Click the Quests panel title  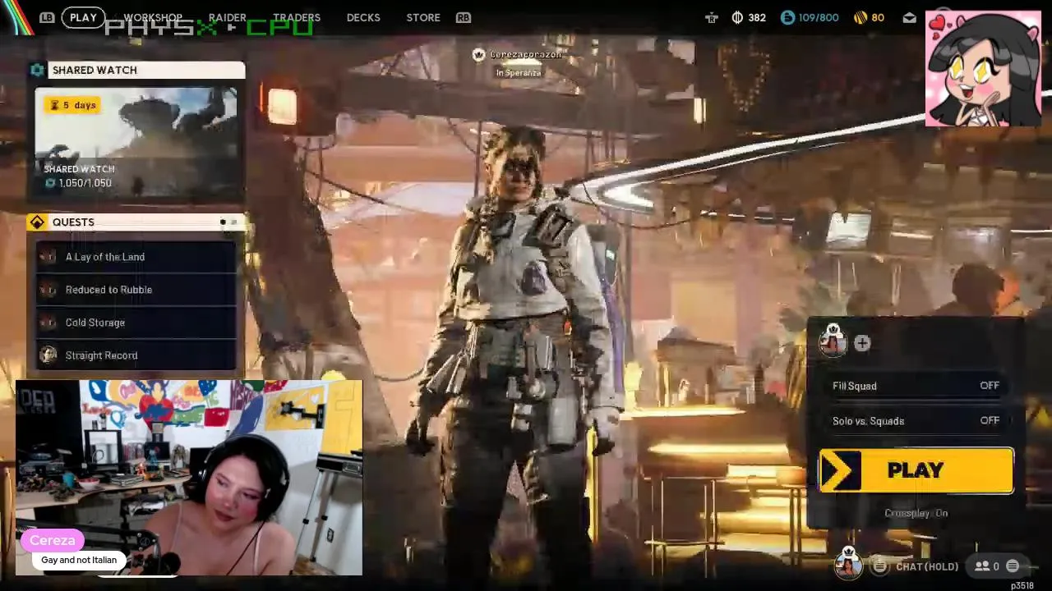click(x=73, y=222)
